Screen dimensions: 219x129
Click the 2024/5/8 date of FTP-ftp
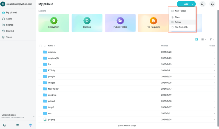[x=166, y=70]
